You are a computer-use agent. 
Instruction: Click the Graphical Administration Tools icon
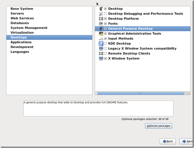coord(101,34)
